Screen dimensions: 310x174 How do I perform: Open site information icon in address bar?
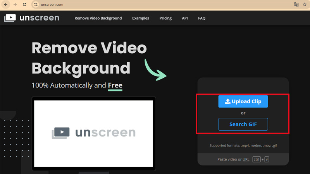36,4
